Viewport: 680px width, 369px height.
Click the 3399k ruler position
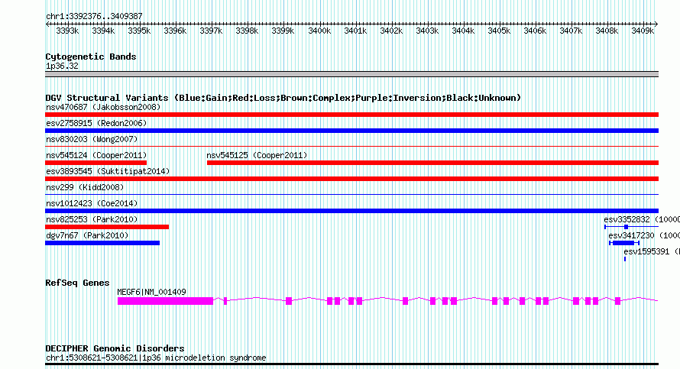pos(283,31)
